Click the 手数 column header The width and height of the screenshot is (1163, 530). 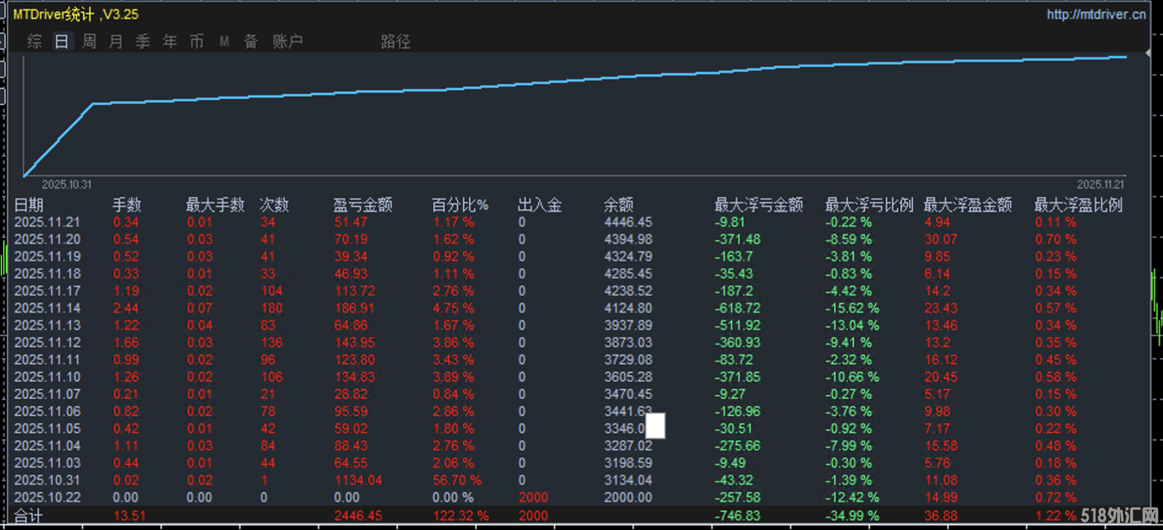[x=127, y=205]
